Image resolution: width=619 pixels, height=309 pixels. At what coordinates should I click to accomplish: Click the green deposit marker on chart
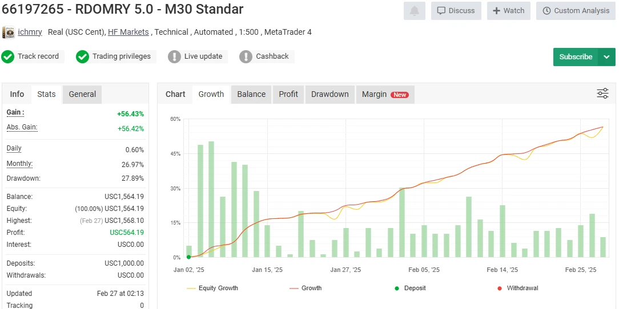pyautogui.click(x=189, y=257)
